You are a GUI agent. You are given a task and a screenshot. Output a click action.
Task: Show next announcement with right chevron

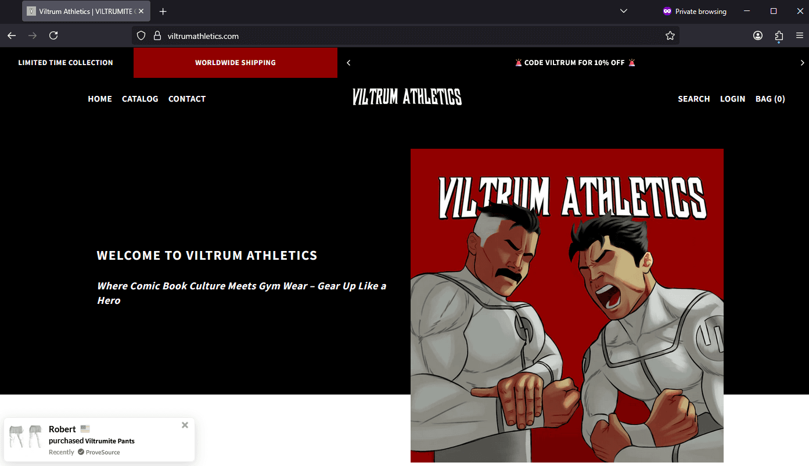802,62
